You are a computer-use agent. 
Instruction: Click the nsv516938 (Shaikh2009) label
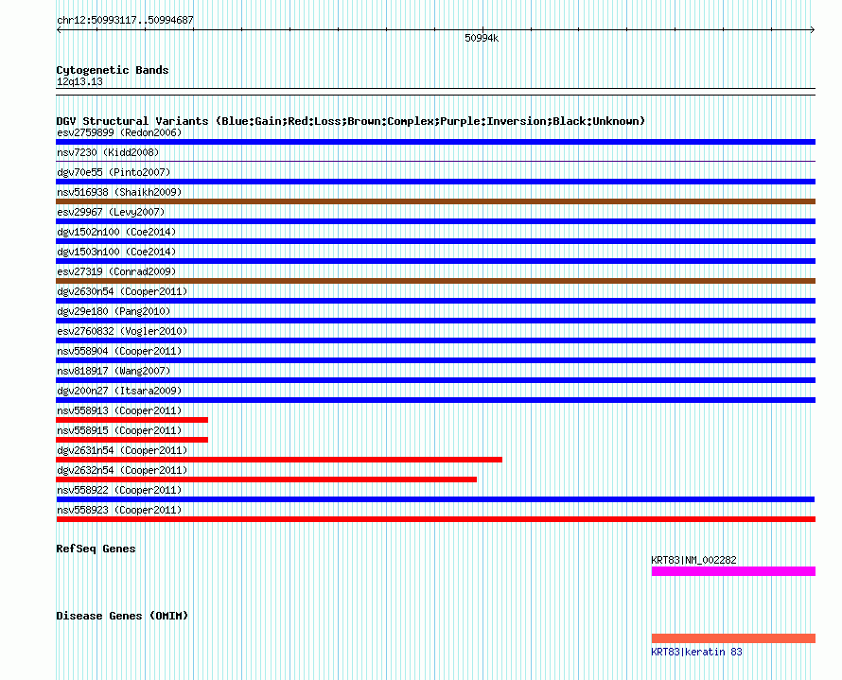pyautogui.click(x=119, y=192)
